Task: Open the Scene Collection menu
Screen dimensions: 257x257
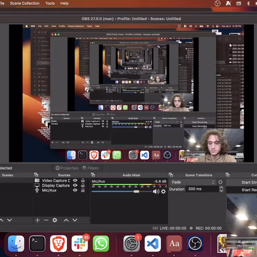Action: click(x=25, y=3)
